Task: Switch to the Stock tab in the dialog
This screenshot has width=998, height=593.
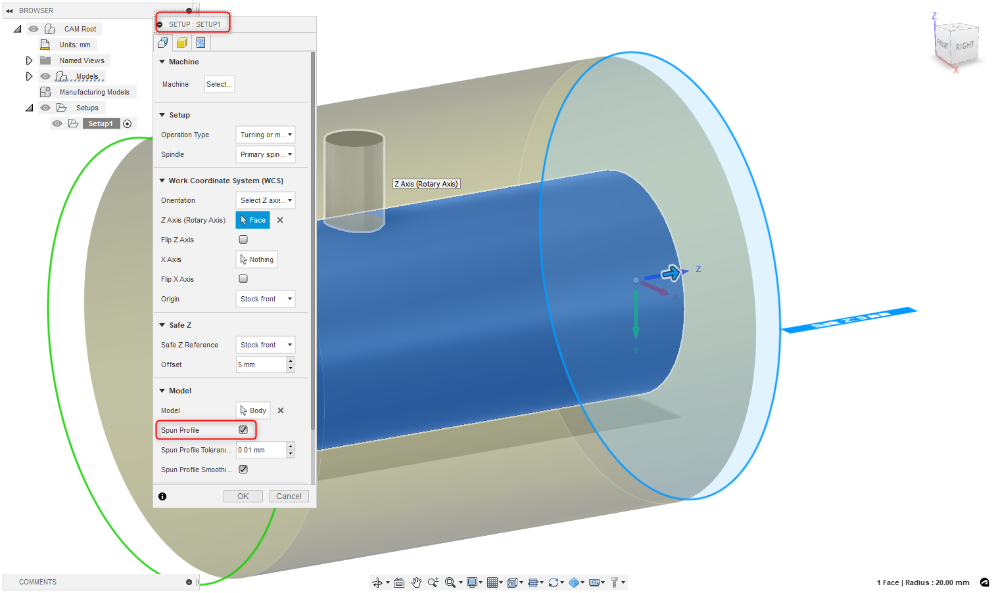Action: [x=181, y=42]
